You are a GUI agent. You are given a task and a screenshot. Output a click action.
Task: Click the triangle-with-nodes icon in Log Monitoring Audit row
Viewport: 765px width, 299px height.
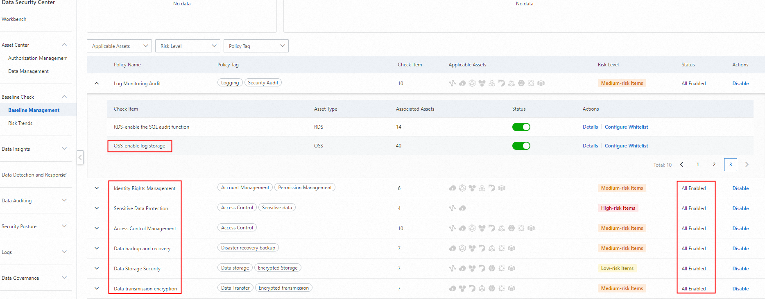pos(512,83)
